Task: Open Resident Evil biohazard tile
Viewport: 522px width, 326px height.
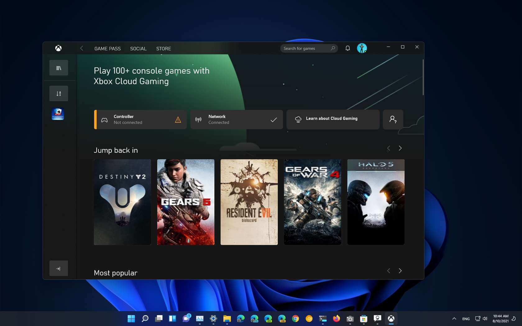Action: click(249, 202)
